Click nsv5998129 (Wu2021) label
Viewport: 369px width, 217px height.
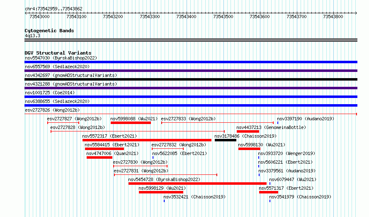162,188
